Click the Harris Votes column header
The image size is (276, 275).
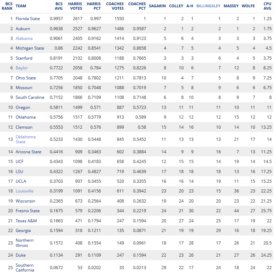tap(76, 6)
